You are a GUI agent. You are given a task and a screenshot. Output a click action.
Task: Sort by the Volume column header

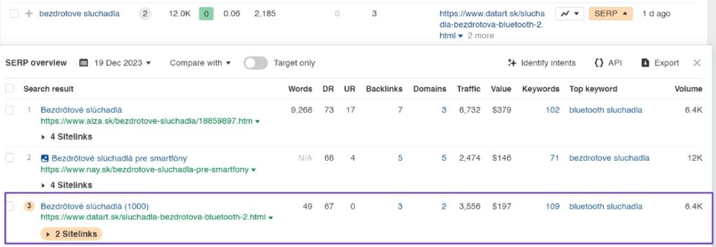688,89
